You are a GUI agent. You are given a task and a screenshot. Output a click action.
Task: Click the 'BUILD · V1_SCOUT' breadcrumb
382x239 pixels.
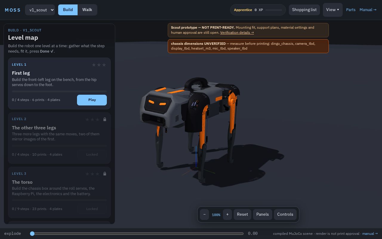[x=25, y=30]
